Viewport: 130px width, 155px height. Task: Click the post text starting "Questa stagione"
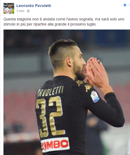tap(64, 22)
